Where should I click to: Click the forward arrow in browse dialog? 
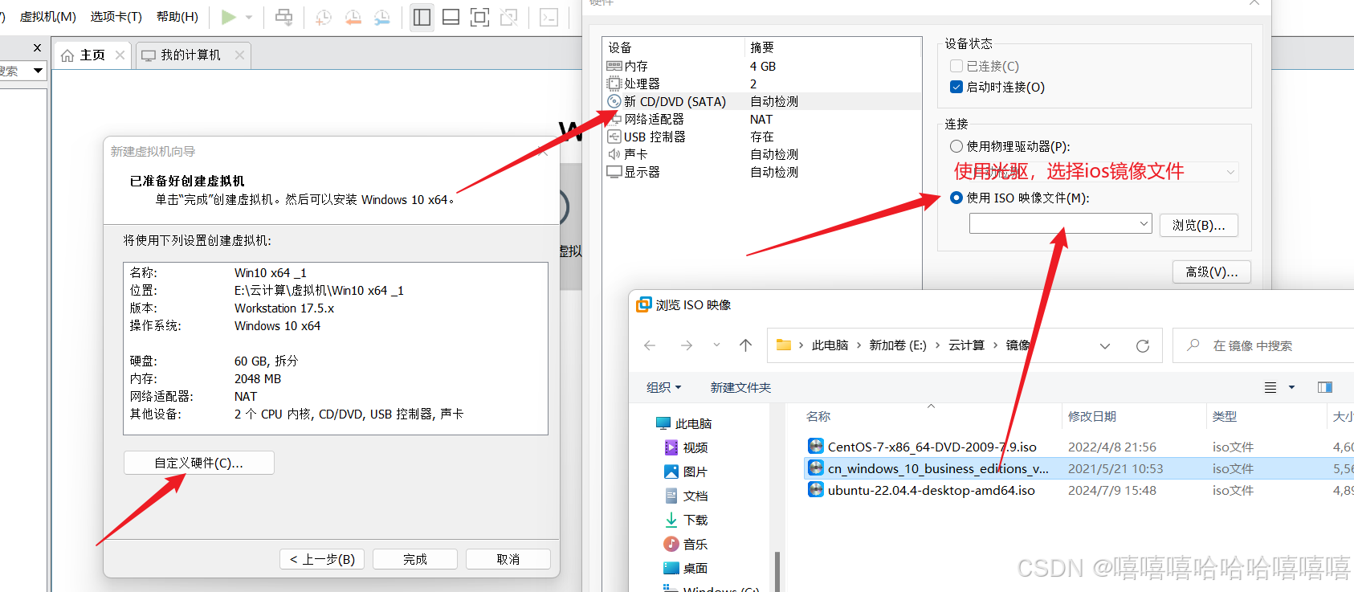[687, 345]
